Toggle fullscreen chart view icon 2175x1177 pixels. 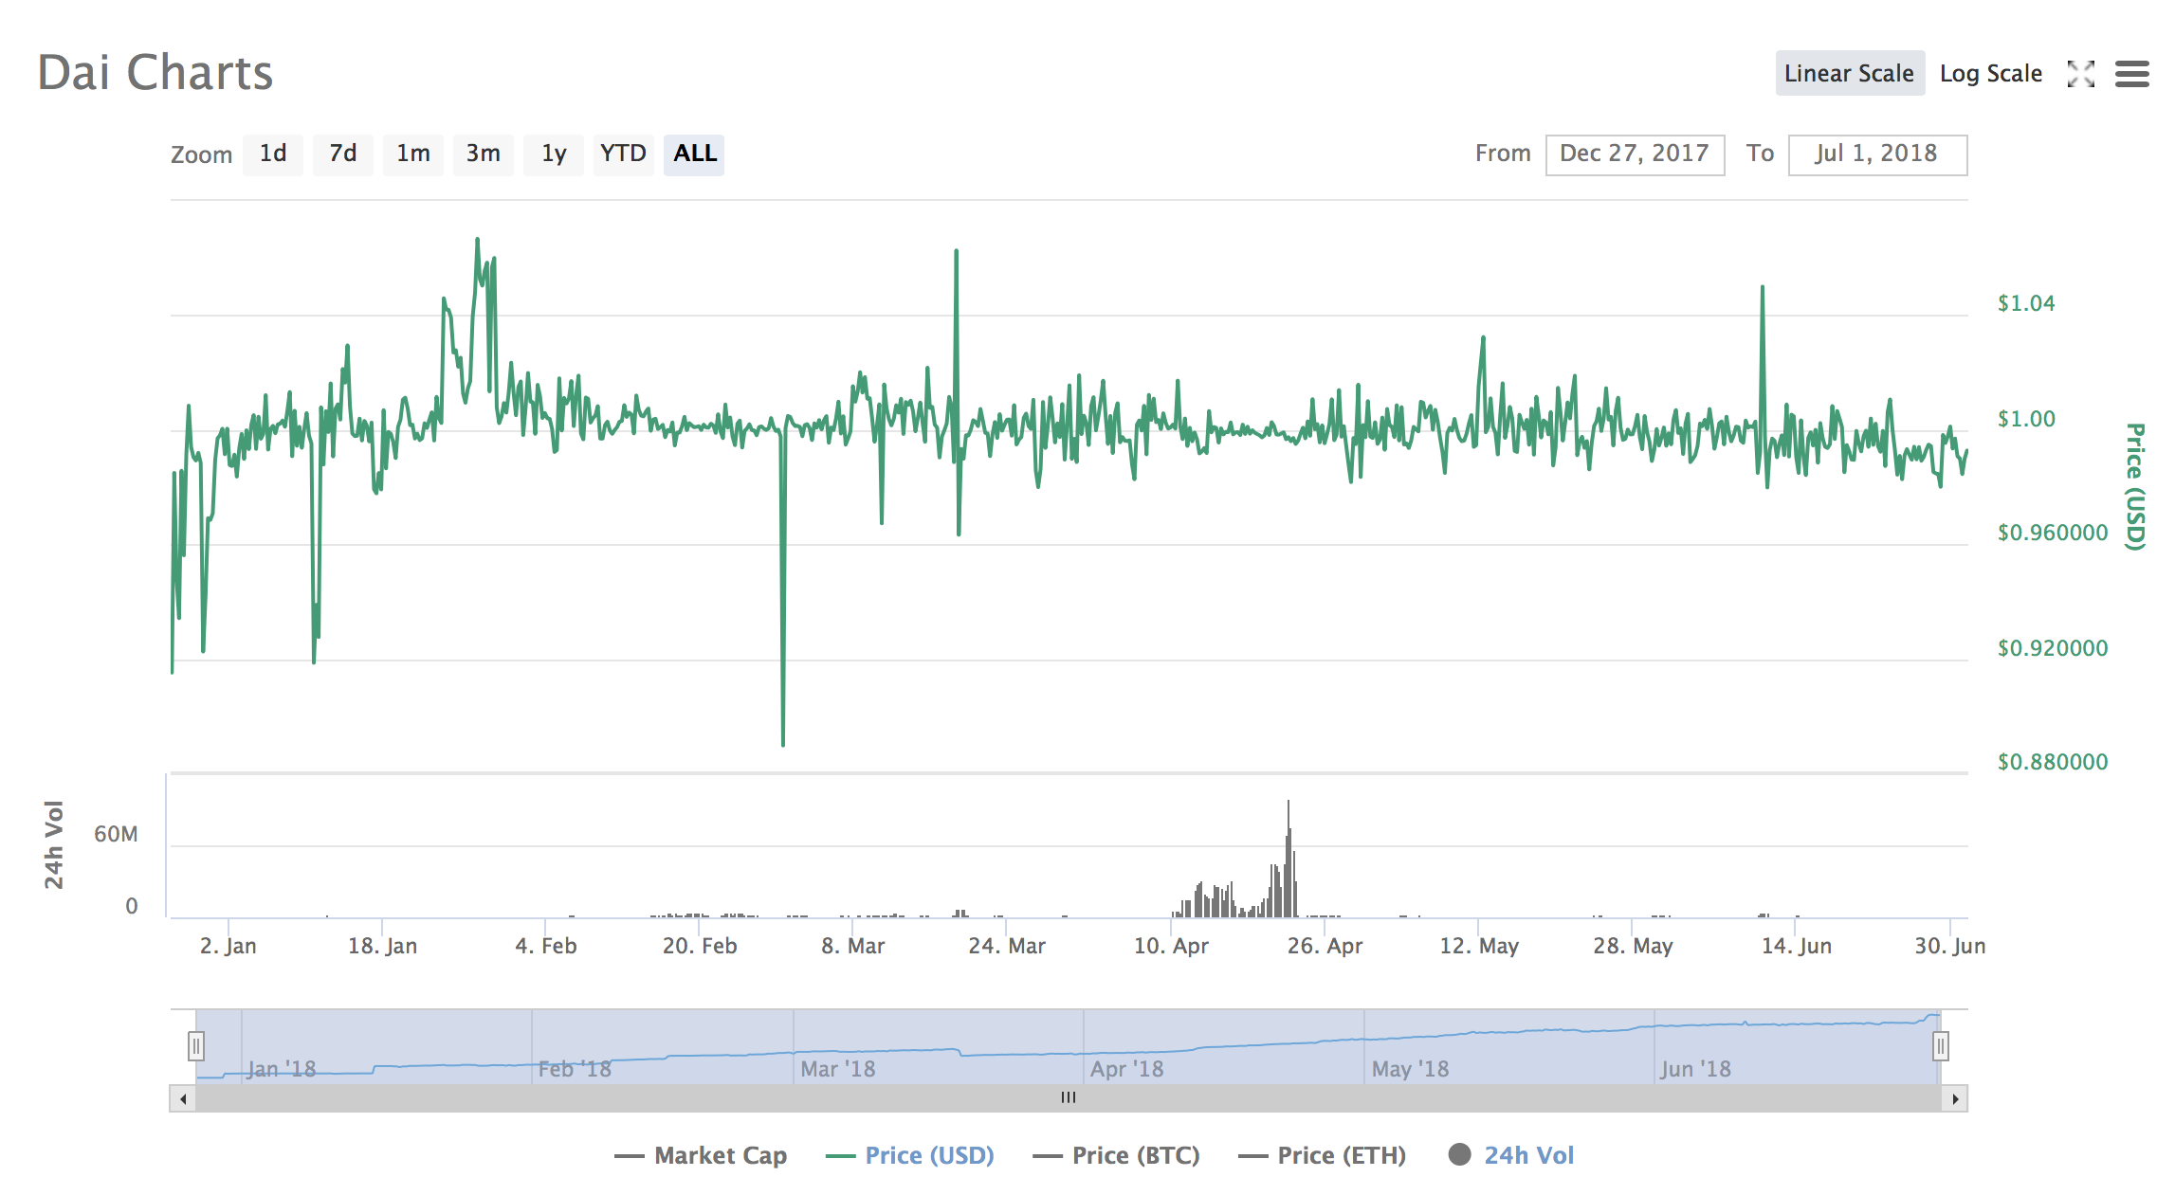click(2080, 74)
